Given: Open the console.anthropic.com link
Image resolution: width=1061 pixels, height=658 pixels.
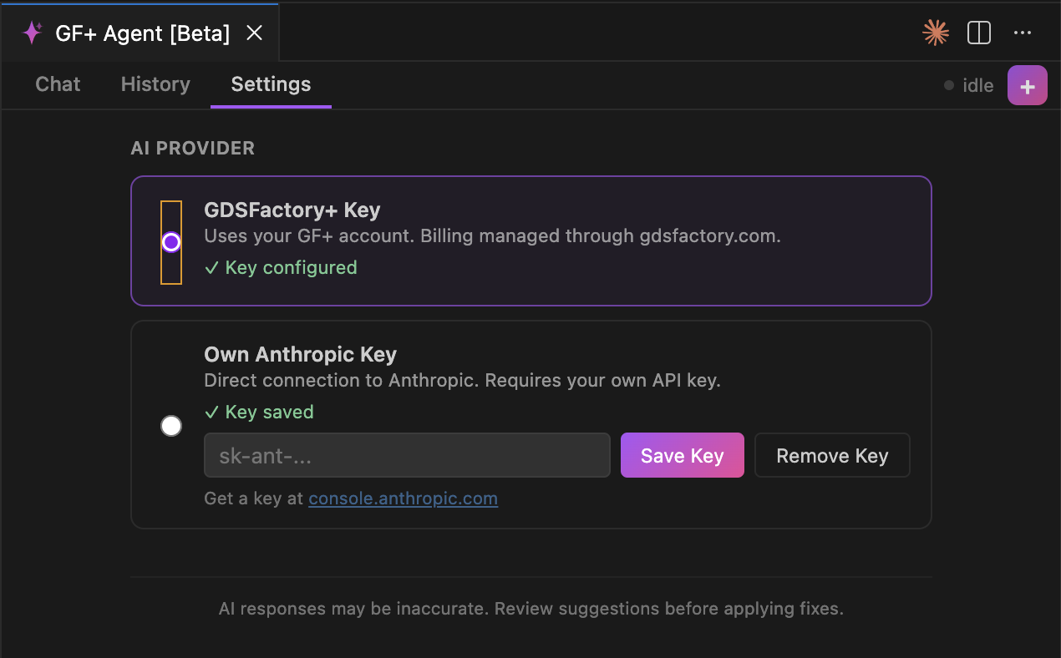Looking at the screenshot, I should coord(403,499).
